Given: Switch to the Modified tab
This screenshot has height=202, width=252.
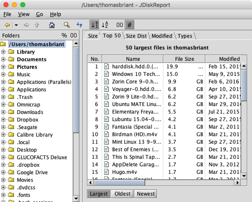Looking at the screenshot, I should [162, 36].
